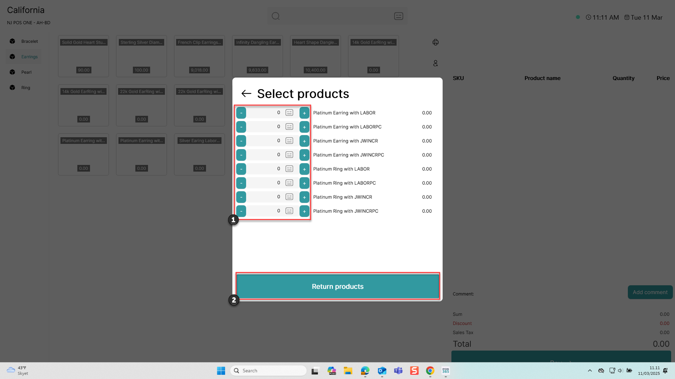Viewport: 675px width, 379px height.
Task: Open Windows Start menu
Action: pyautogui.click(x=221, y=371)
